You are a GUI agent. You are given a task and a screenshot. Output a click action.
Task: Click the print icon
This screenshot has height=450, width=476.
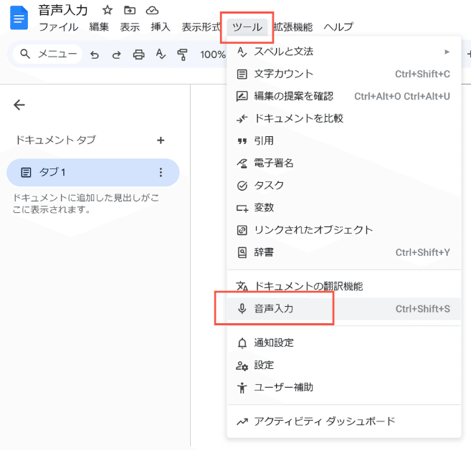tap(139, 54)
